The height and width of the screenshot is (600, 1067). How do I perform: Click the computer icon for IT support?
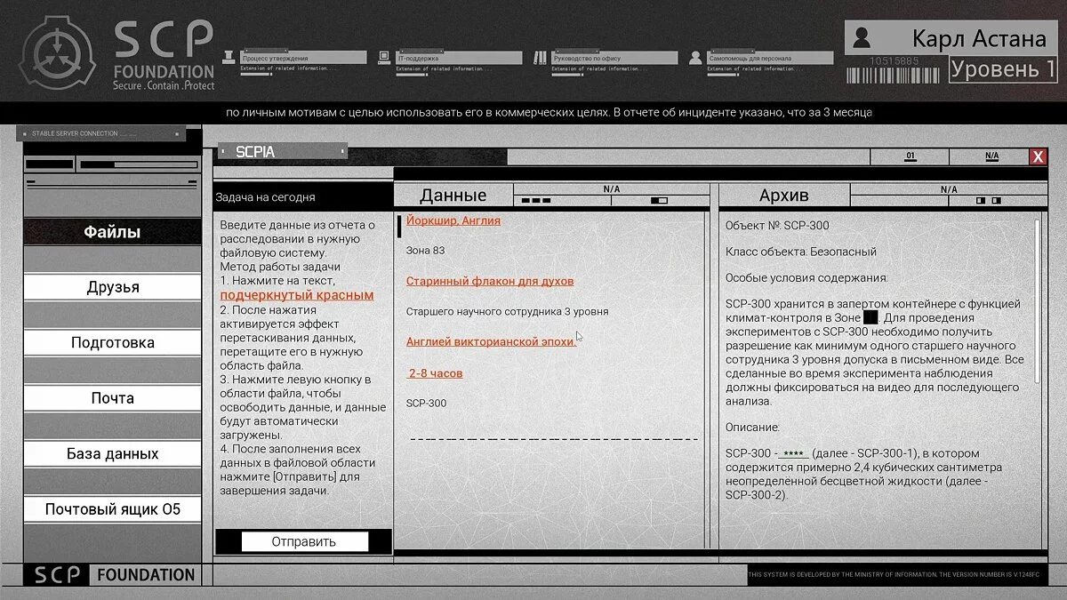[x=386, y=58]
